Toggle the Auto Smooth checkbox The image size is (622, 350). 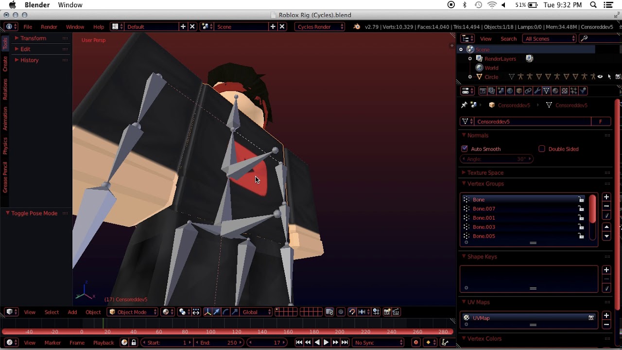tap(465, 149)
